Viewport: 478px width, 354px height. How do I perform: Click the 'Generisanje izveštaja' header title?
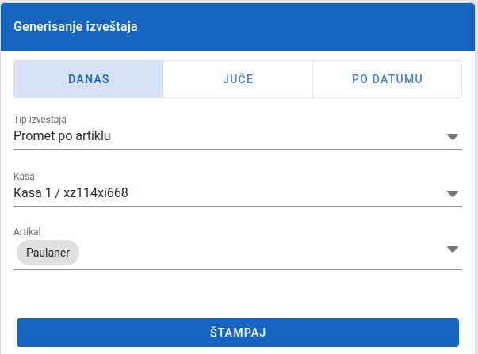click(x=75, y=26)
